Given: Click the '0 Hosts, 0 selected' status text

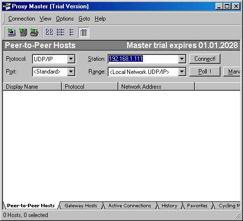Looking at the screenshot, I should [x=26, y=215].
